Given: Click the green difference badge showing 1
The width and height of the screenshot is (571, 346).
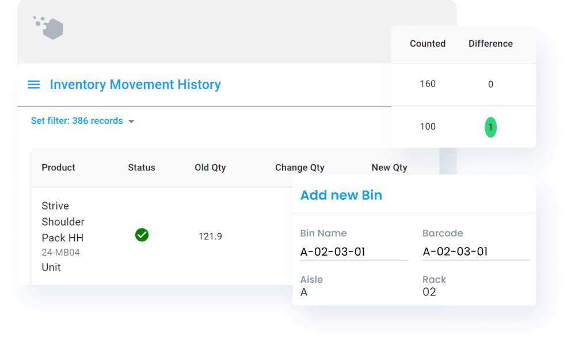Looking at the screenshot, I should point(490,127).
